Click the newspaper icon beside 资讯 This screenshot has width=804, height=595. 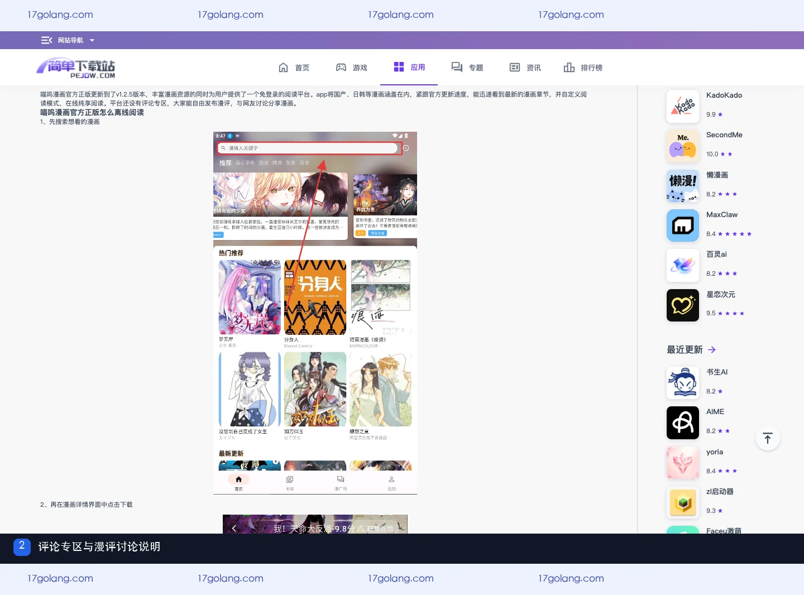click(x=515, y=68)
